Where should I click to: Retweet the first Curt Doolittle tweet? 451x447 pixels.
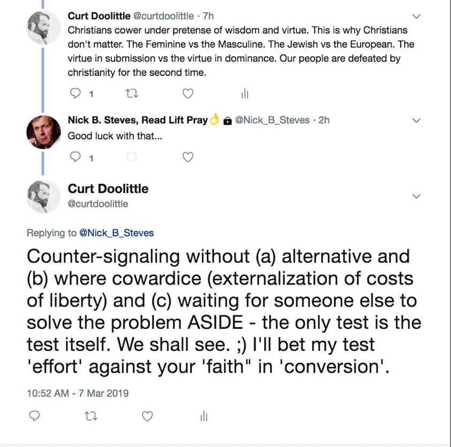(x=131, y=94)
